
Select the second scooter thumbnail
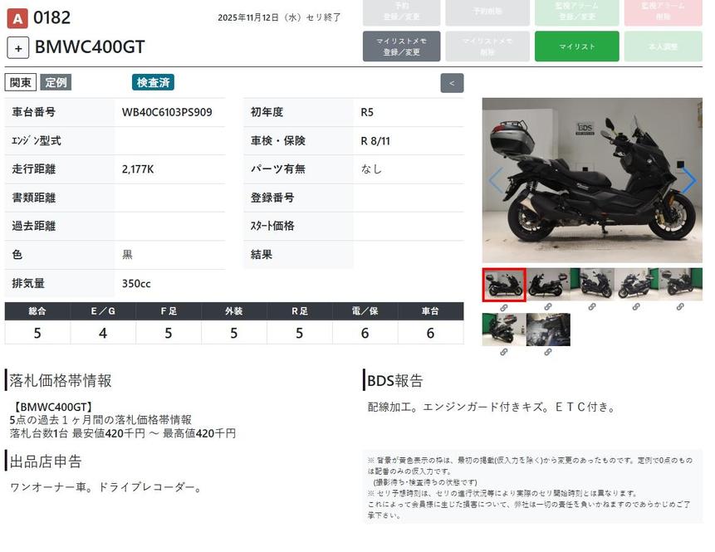[548, 285]
